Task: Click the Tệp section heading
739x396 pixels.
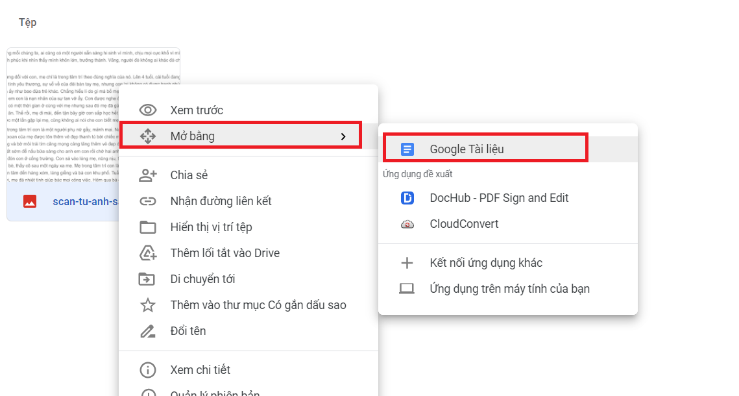Action: click(x=27, y=23)
